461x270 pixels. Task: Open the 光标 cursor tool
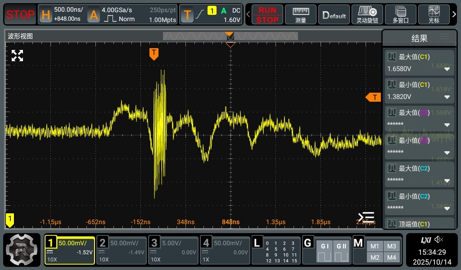point(434,14)
